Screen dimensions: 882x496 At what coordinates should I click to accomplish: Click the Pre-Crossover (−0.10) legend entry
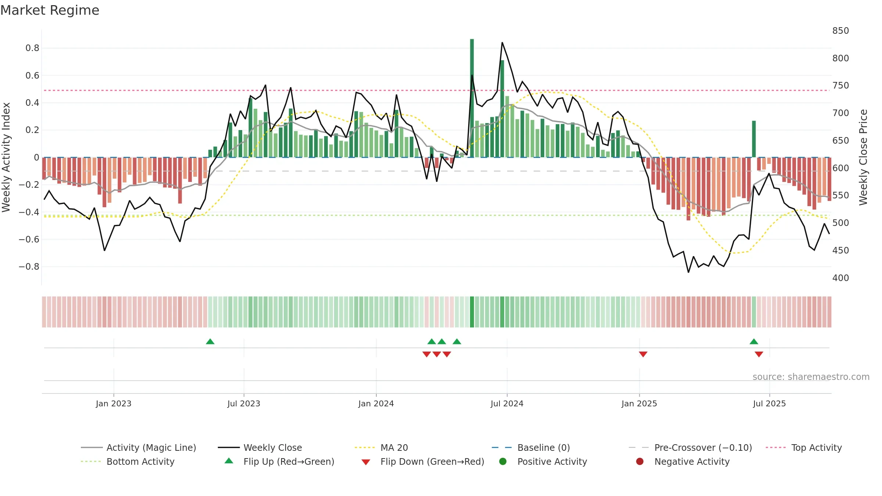click(x=691, y=448)
